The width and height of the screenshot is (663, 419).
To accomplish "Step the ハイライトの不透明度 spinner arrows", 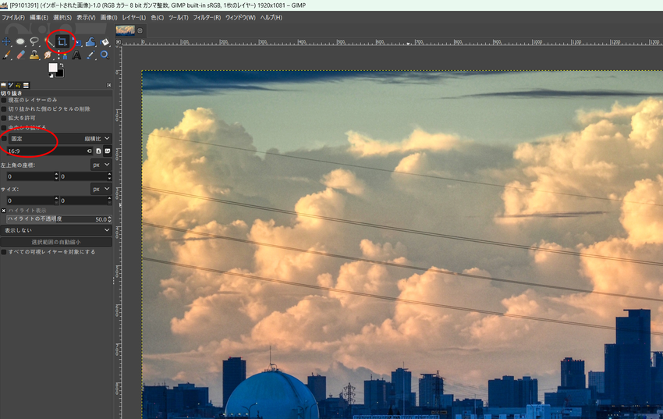I will [109, 219].
